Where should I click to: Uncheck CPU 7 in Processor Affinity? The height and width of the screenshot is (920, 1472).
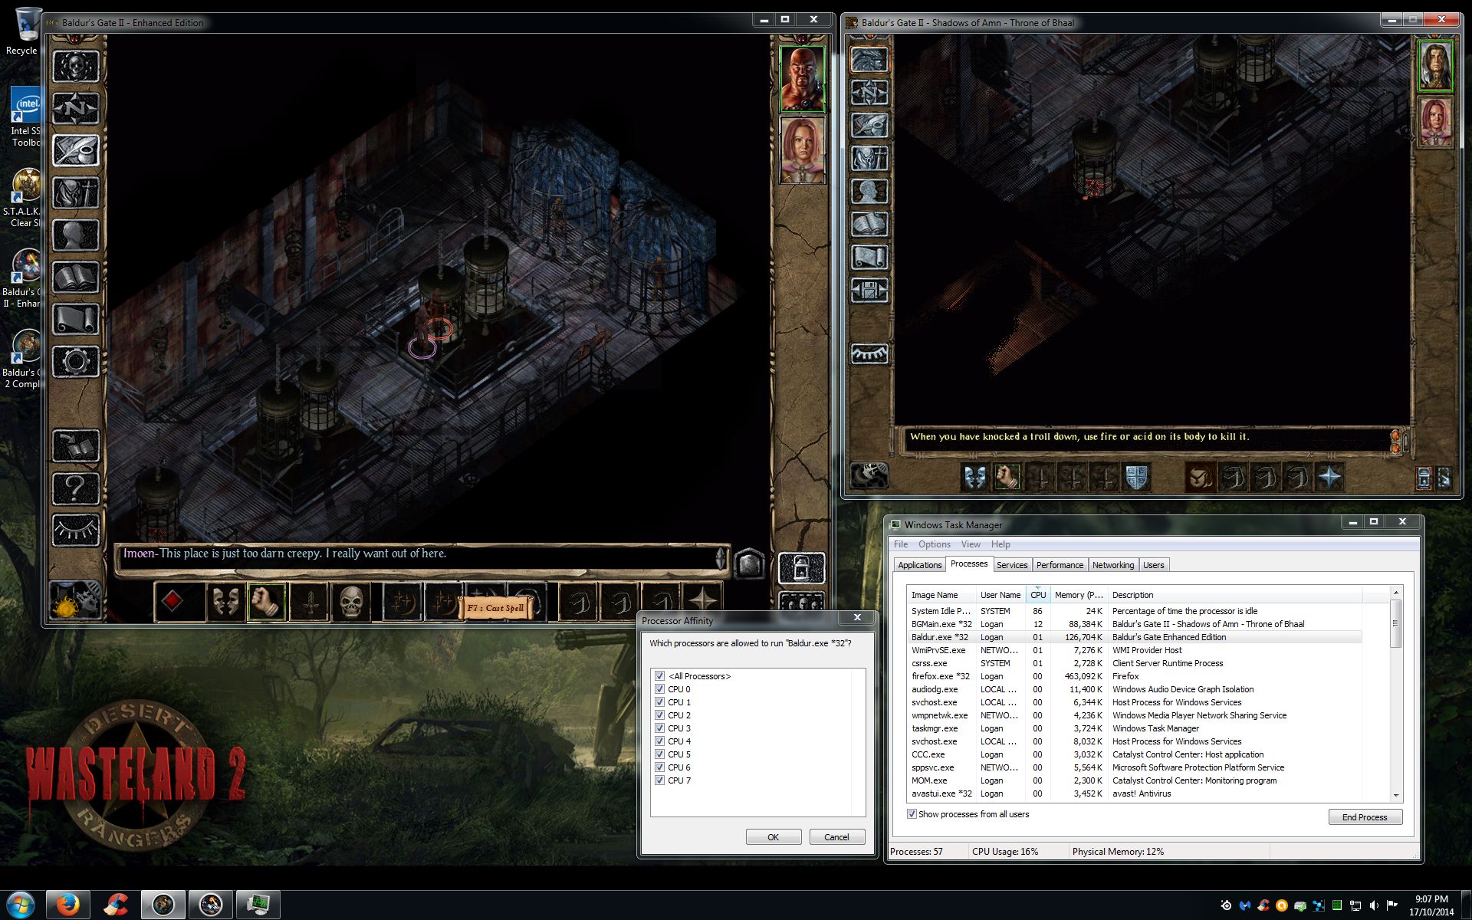point(659,780)
